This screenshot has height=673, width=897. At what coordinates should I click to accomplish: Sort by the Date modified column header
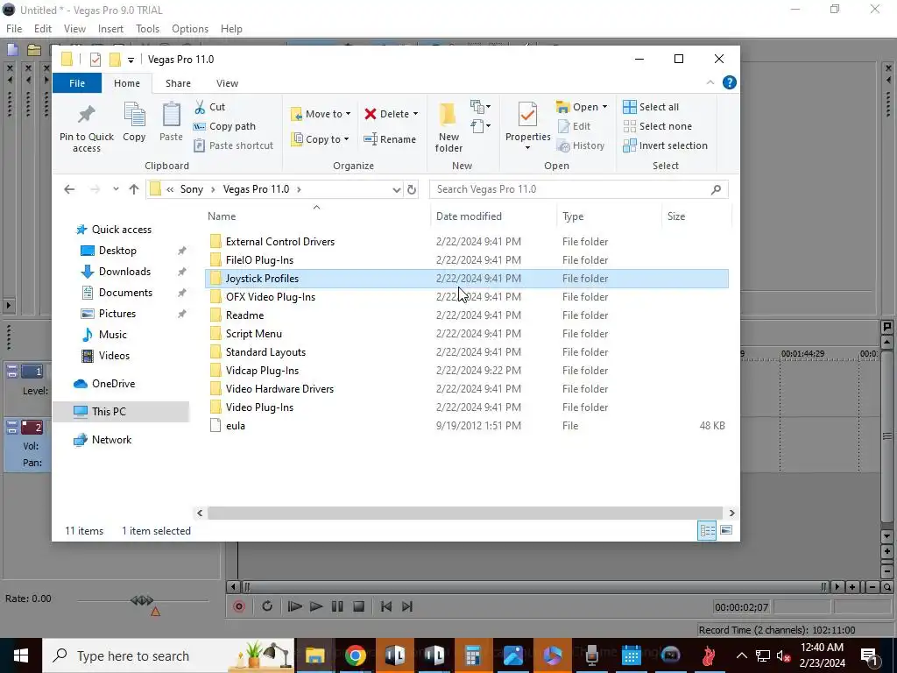point(469,216)
